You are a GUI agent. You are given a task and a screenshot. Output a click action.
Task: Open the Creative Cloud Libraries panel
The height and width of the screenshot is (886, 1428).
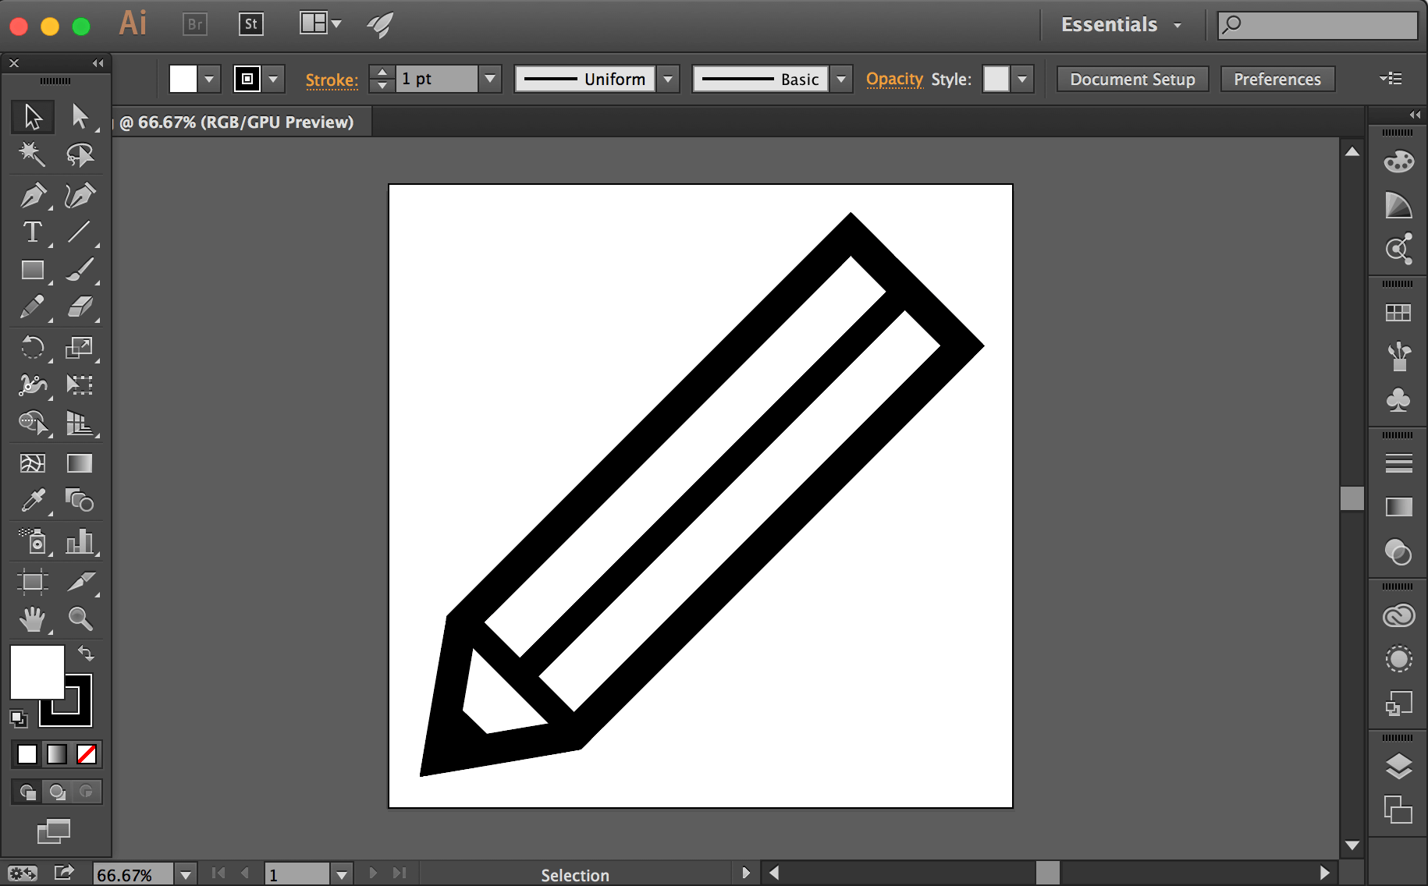click(1398, 616)
